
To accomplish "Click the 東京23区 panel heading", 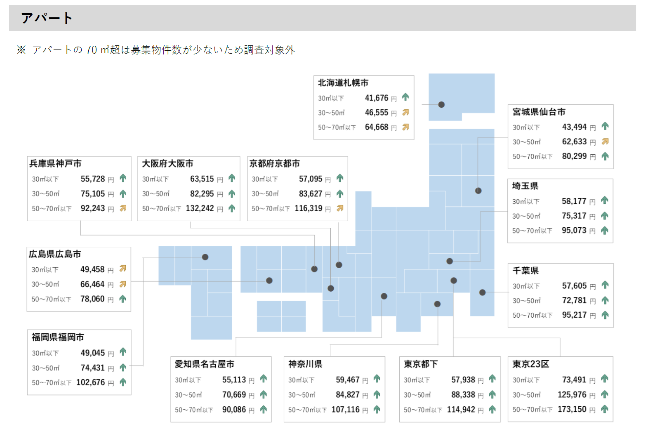I will pyautogui.click(x=530, y=364).
